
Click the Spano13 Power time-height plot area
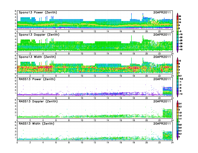click(x=95, y=20)
